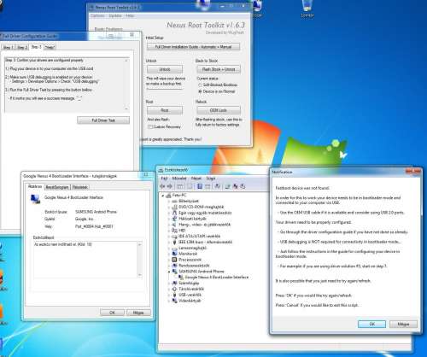Image resolution: width=427 pixels, height=357 pixels.
Task: Open Nézet menu in Device Manager
Action: point(196,178)
